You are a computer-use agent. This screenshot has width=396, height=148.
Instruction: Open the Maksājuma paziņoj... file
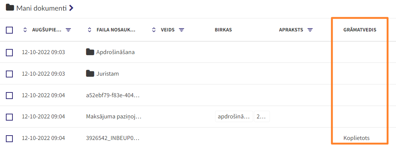(114, 117)
